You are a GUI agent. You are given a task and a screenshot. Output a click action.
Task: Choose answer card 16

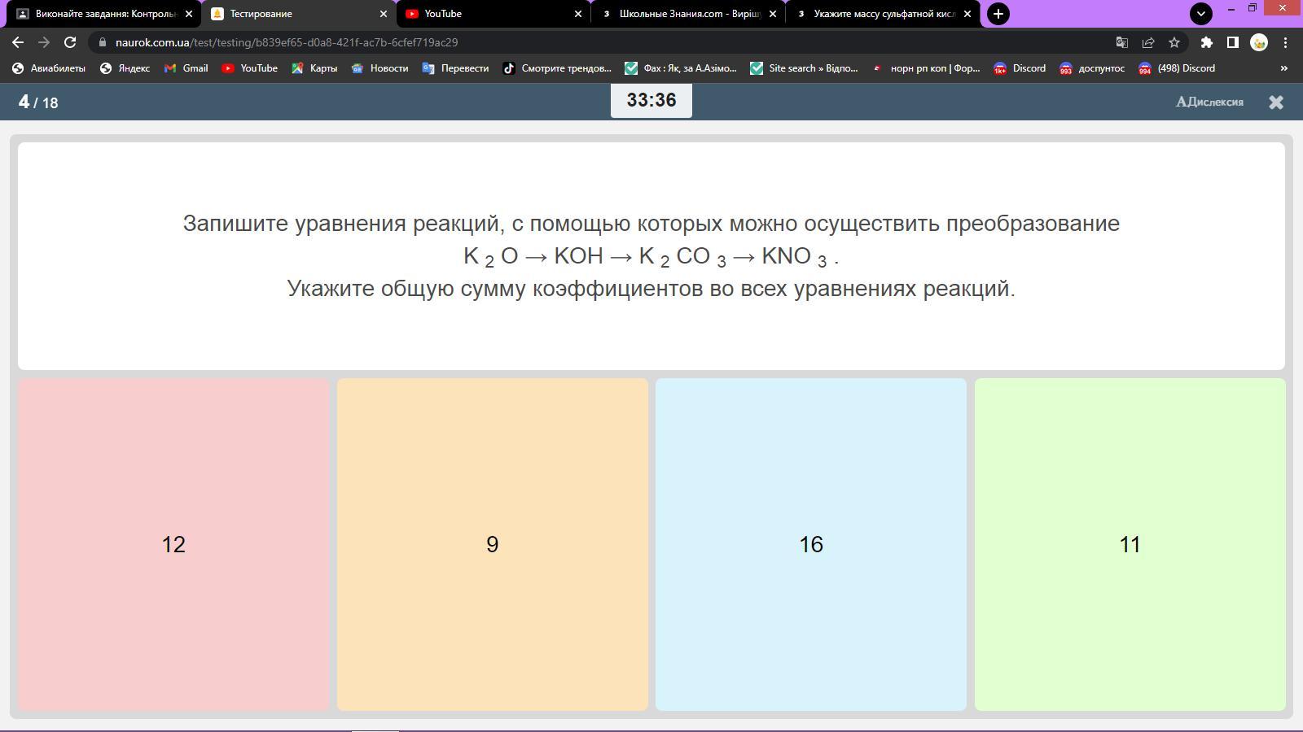[x=811, y=544]
